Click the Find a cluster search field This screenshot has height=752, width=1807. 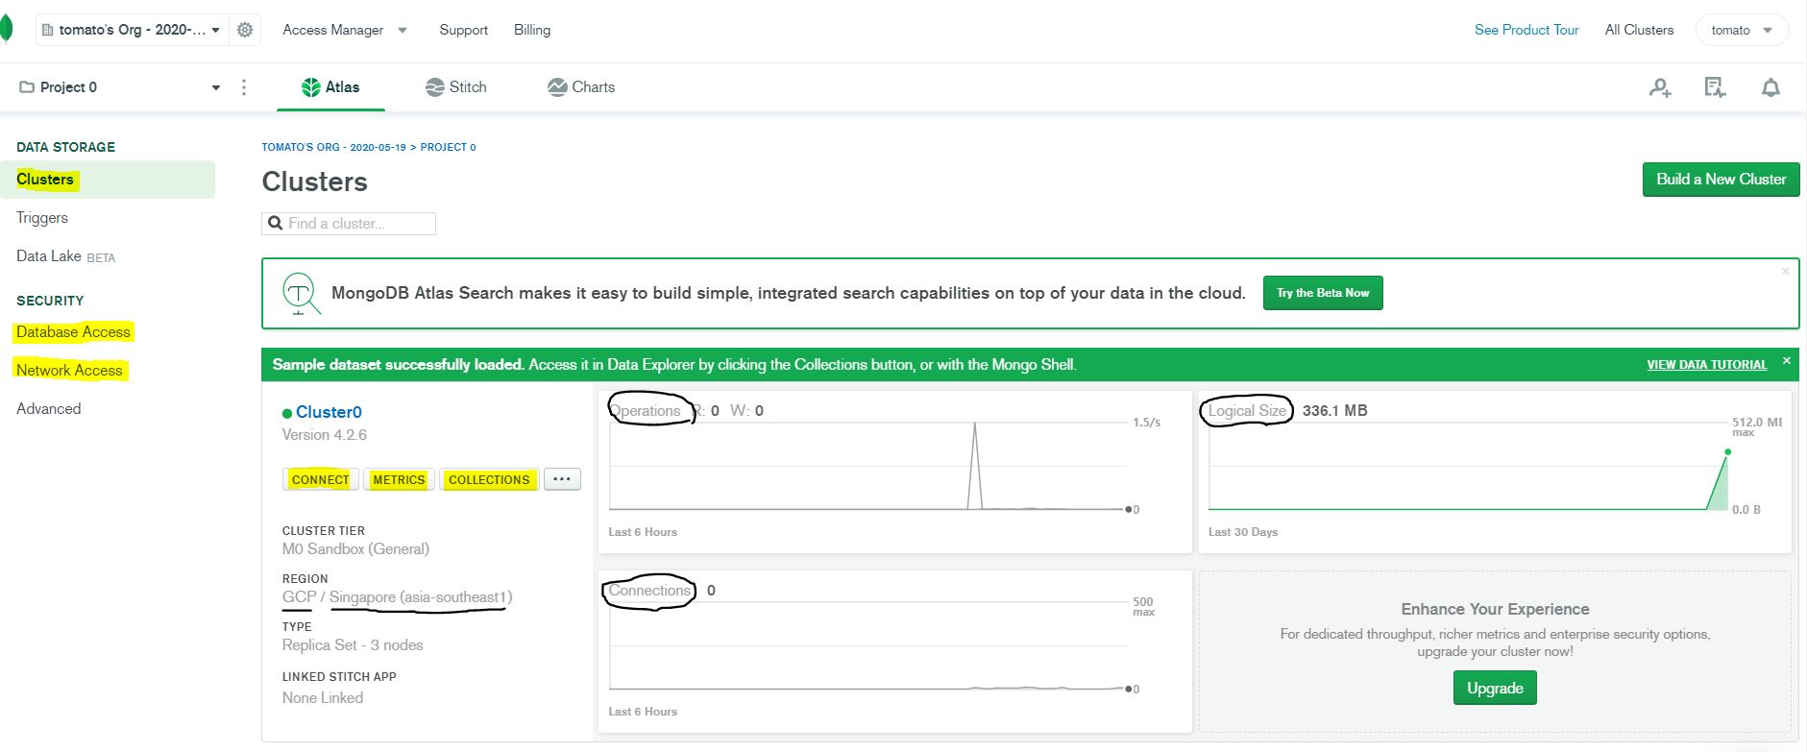coord(349,224)
